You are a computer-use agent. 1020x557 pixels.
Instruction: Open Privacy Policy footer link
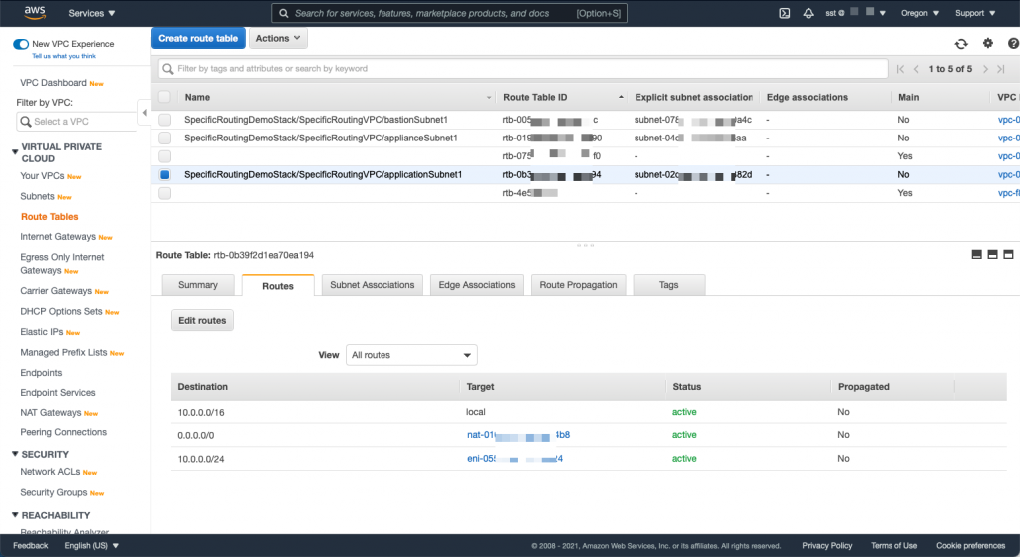[x=827, y=545]
